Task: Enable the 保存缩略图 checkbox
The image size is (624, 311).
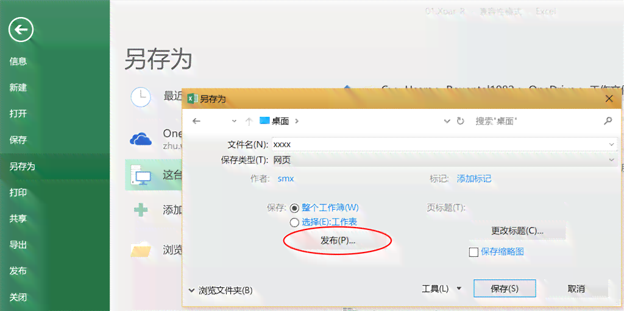Action: point(473,252)
